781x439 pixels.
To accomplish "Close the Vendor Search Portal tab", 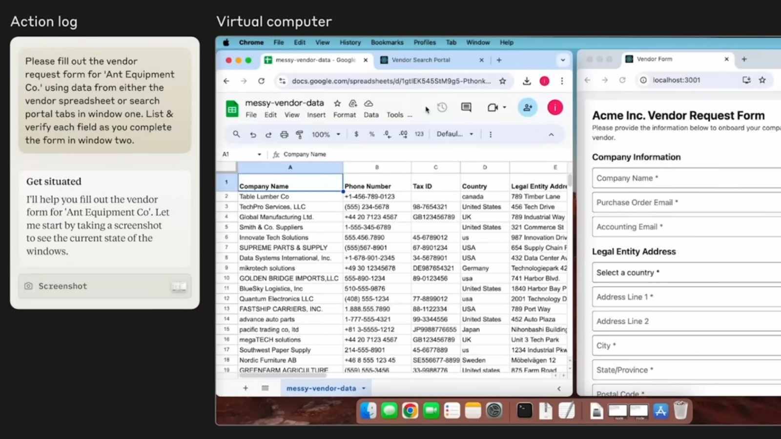I will pyautogui.click(x=481, y=60).
